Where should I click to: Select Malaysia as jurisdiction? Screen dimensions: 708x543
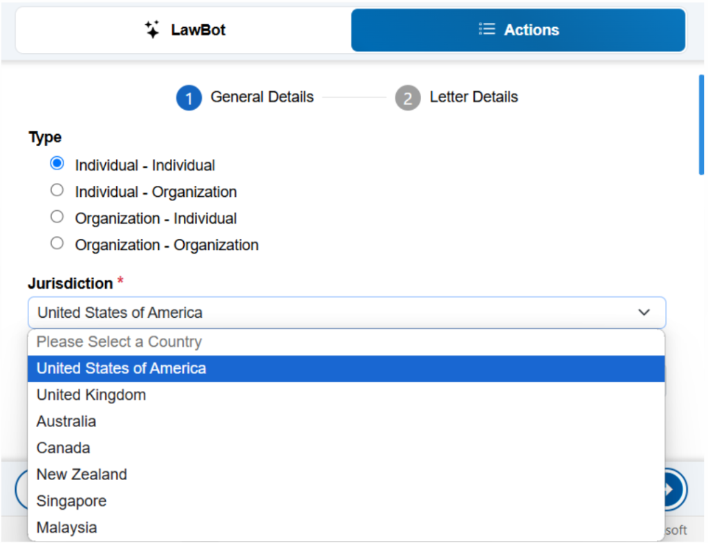click(346, 528)
